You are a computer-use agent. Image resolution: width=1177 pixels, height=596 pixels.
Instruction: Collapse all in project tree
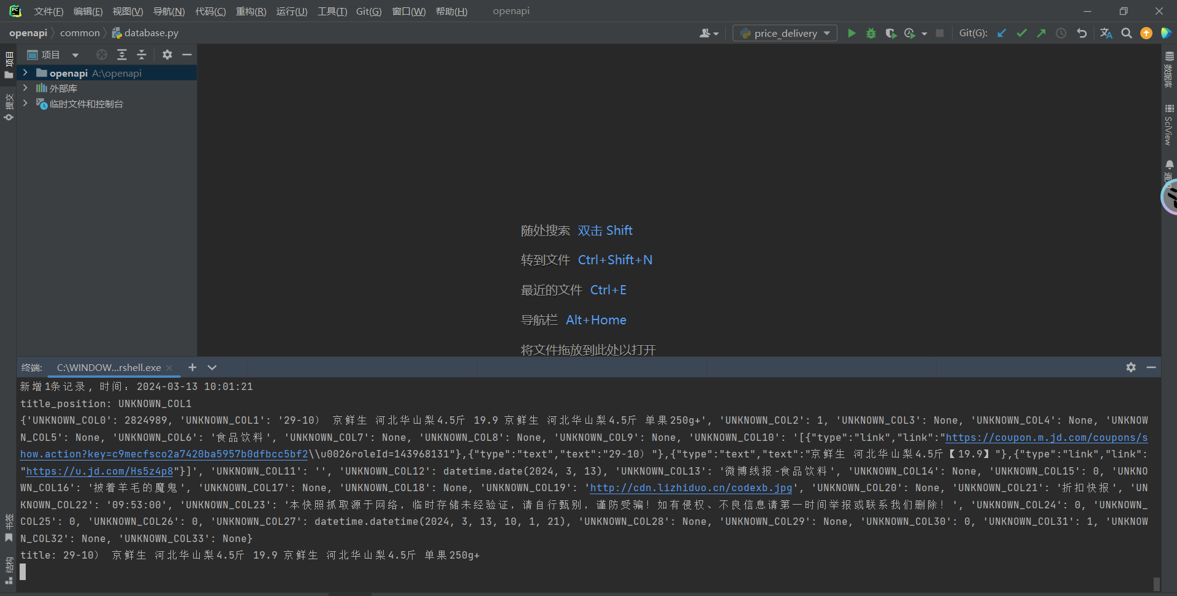pos(142,55)
